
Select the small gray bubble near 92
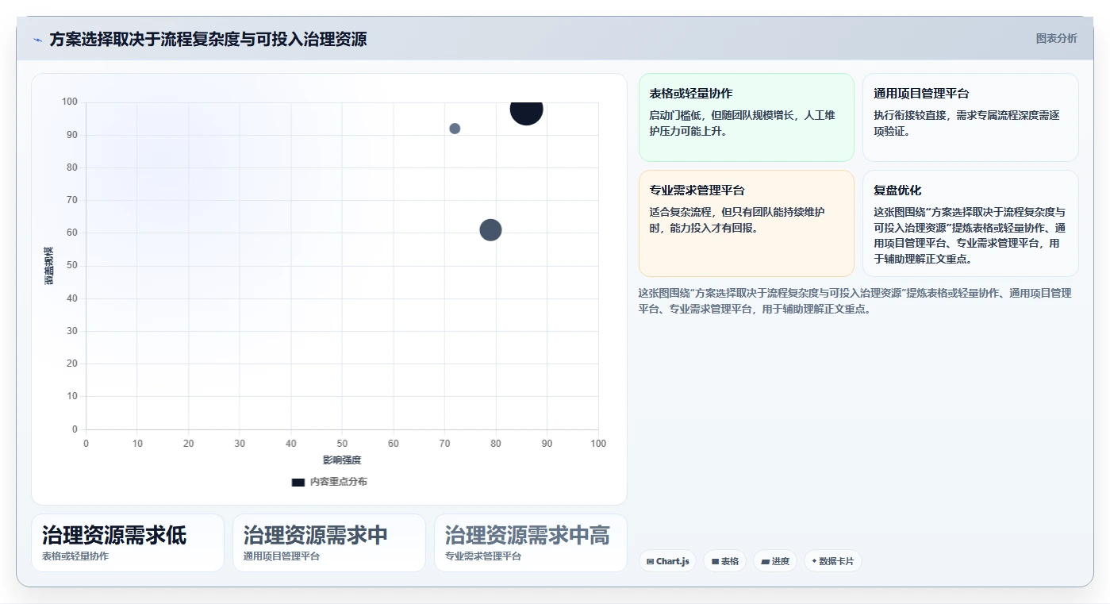point(455,129)
